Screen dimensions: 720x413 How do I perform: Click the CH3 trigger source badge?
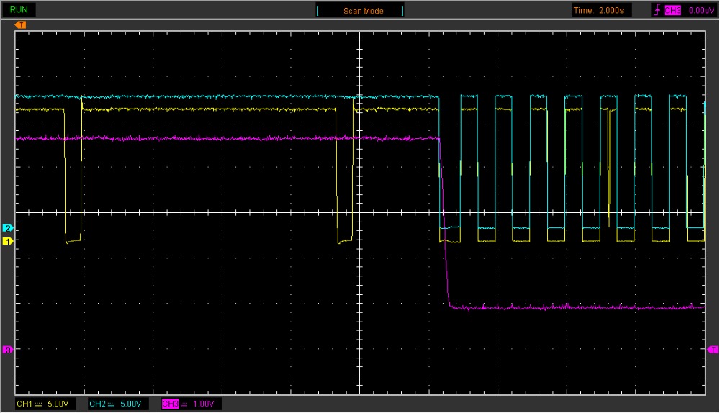[x=672, y=11]
